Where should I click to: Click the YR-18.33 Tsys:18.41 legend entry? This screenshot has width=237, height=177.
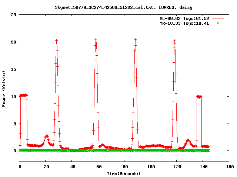184,23
